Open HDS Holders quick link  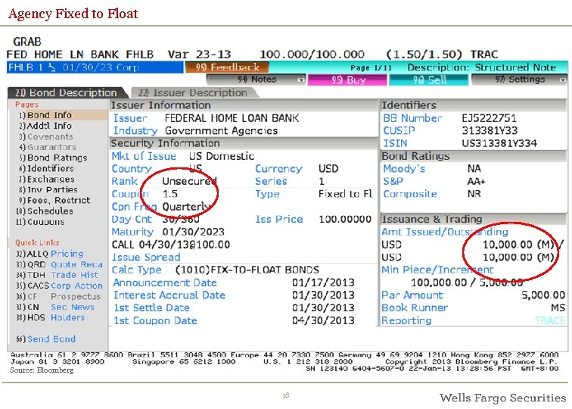point(51,317)
